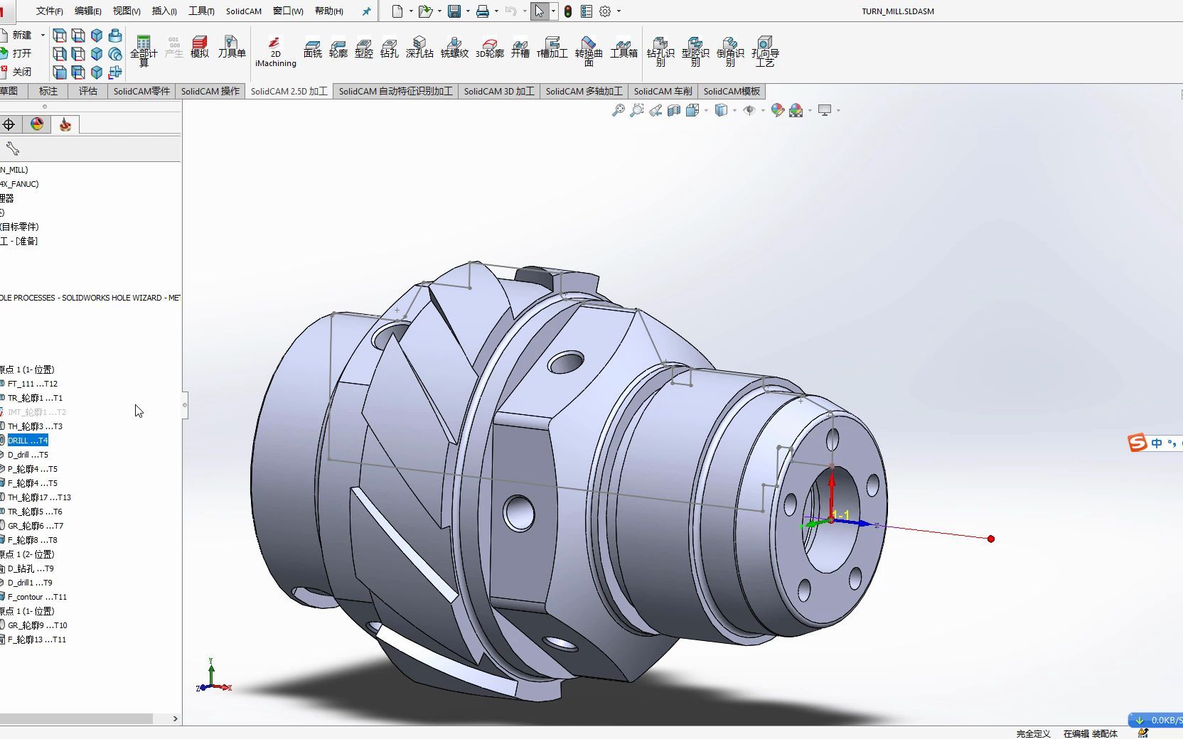Run 型腔识别 pocket recognition
This screenshot has width=1183, height=739.
pos(695,51)
